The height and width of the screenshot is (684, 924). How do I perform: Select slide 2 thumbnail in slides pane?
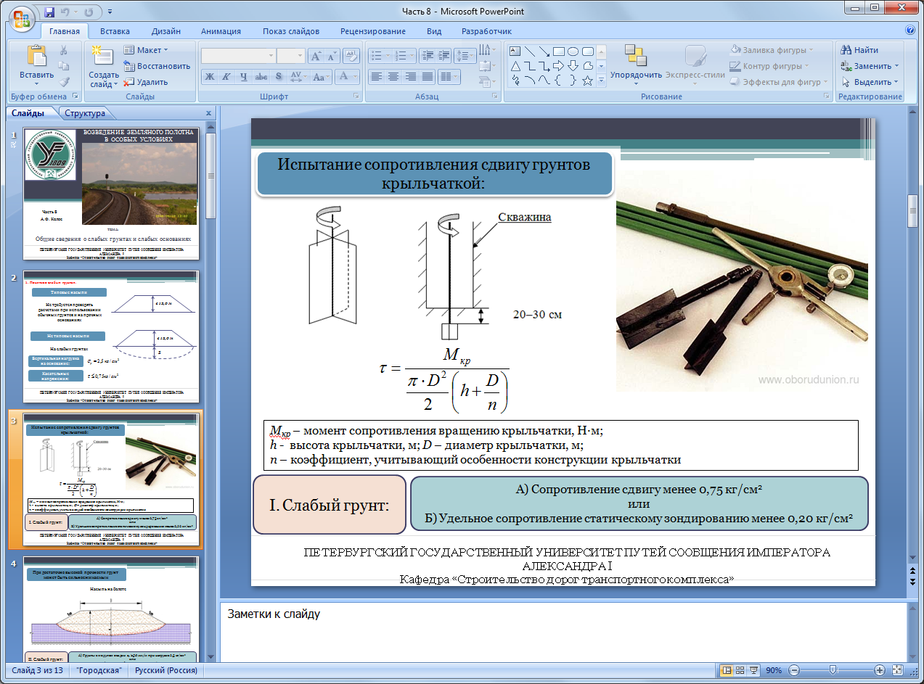111,337
